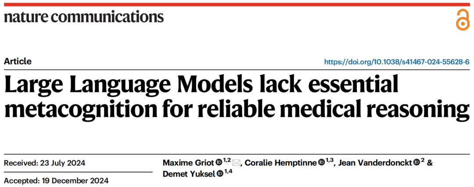
Task: Open Coralie Hemptinne's ORCID icon
Action: click(321, 163)
